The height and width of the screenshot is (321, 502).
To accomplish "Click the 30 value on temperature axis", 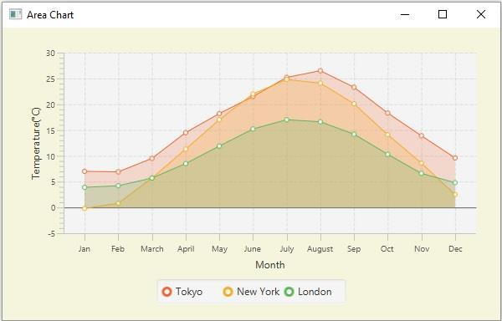I will click(x=50, y=53).
